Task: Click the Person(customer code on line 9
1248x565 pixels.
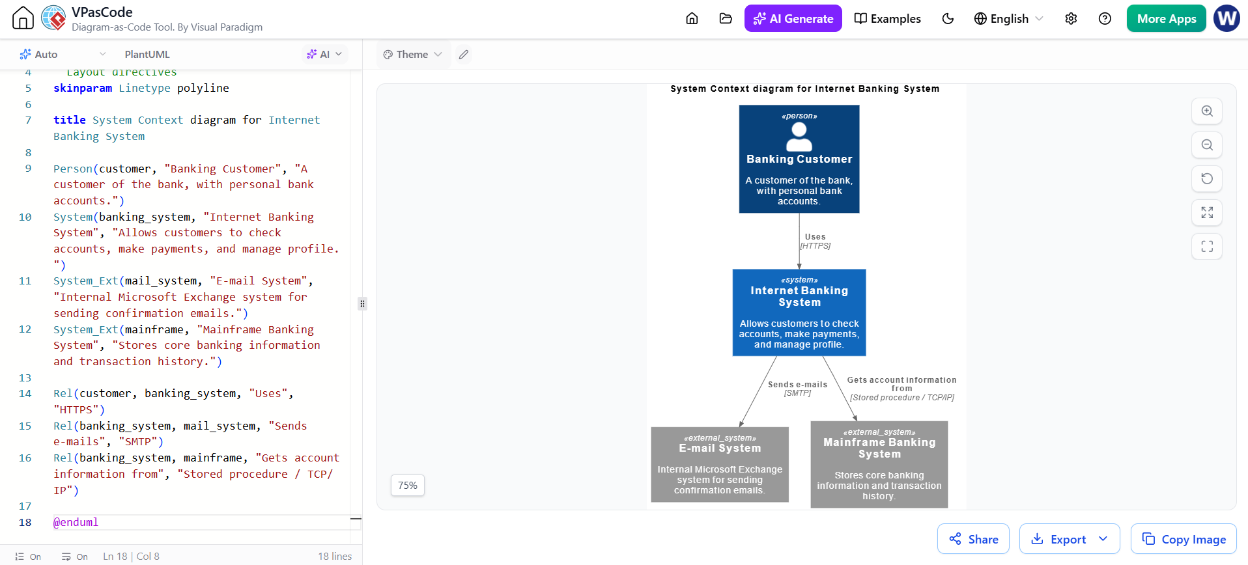Action: pyautogui.click(x=184, y=184)
